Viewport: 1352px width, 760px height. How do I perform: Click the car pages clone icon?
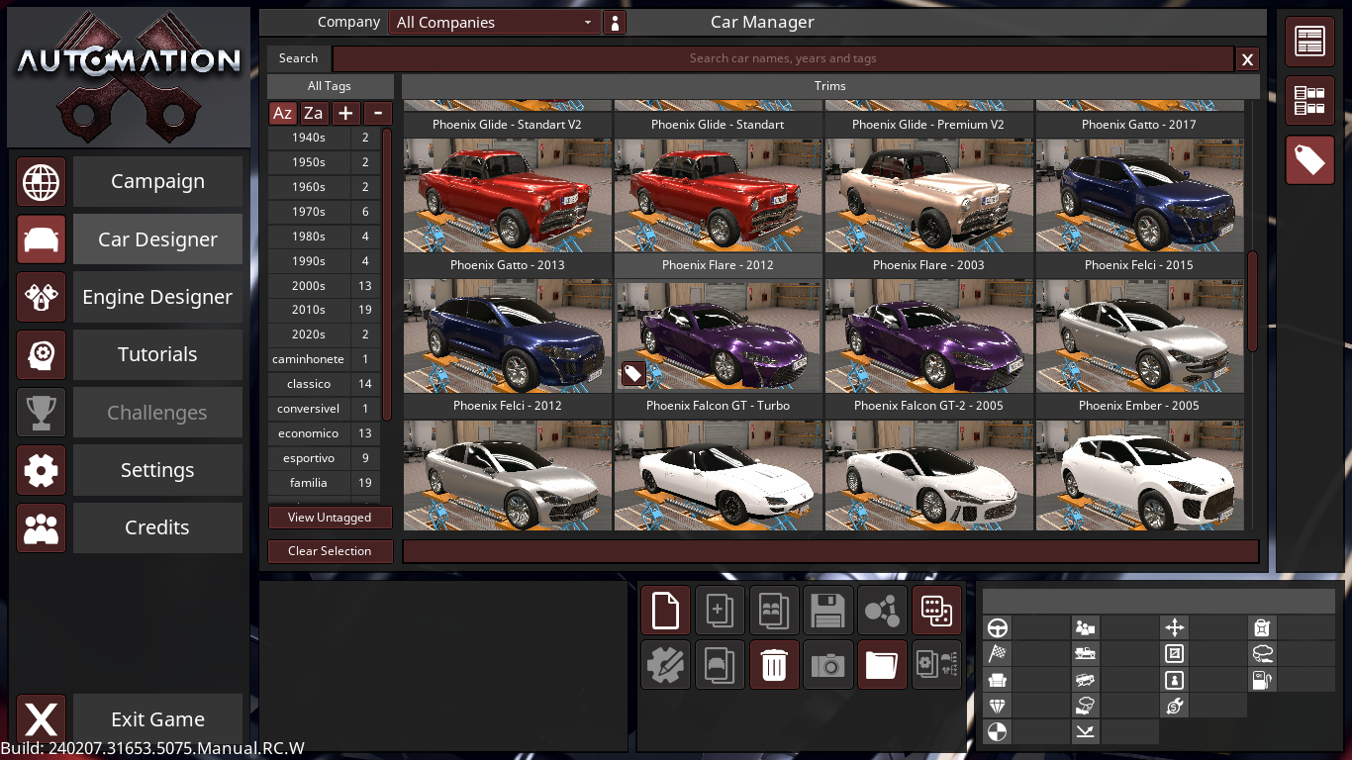pos(720,665)
